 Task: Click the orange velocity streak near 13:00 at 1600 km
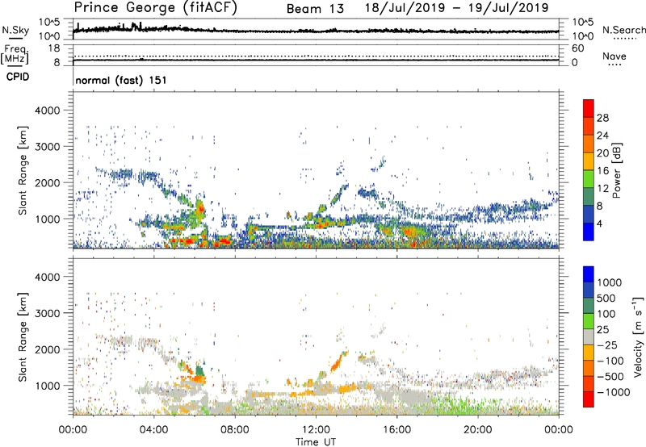coord(338,361)
